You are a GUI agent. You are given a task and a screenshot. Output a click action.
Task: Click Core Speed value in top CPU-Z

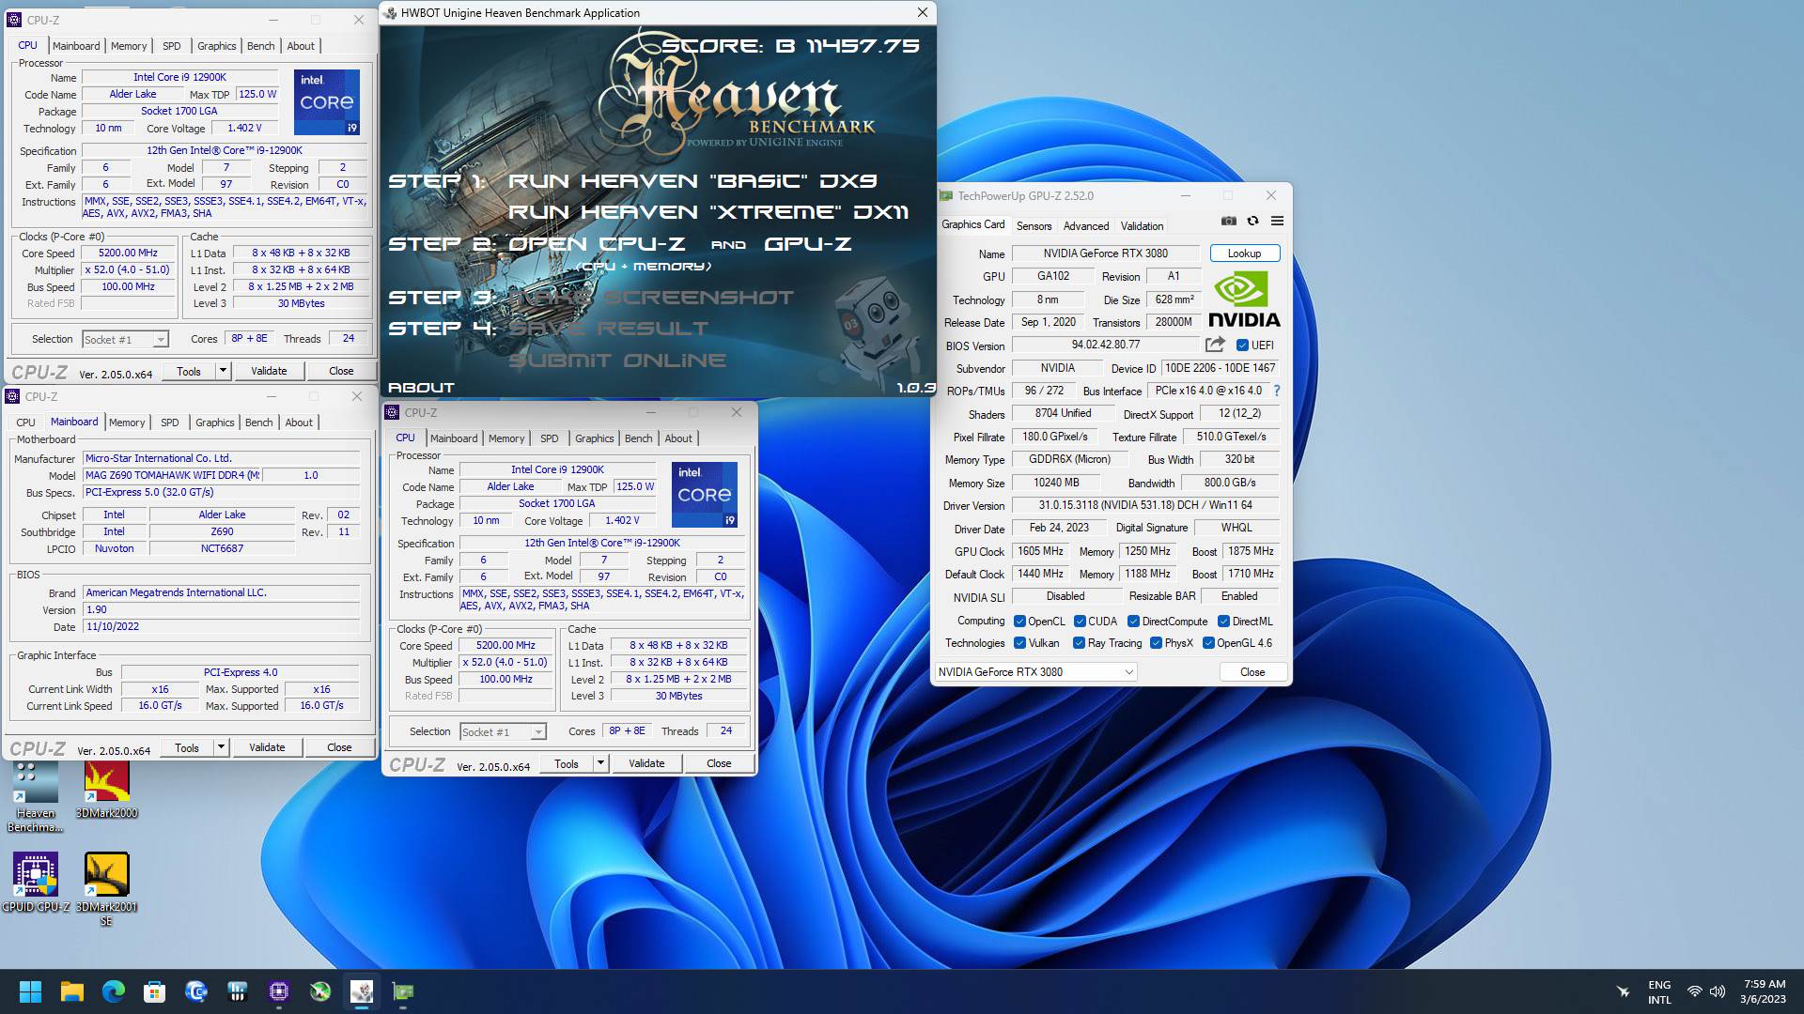128,253
